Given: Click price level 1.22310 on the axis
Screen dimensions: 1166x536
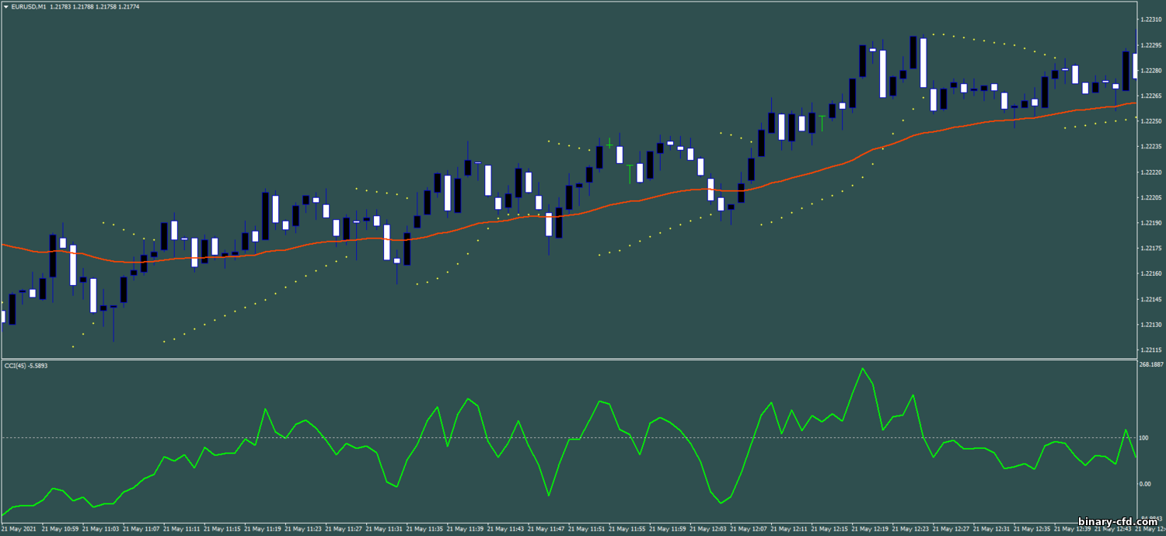Looking at the screenshot, I should click(x=1150, y=19).
